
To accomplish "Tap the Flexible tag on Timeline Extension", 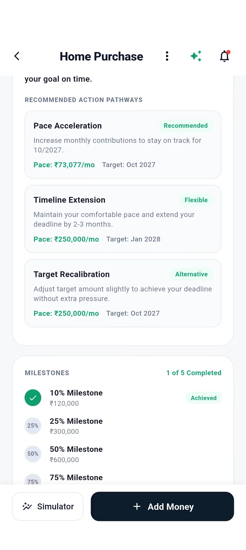I will [196, 200].
